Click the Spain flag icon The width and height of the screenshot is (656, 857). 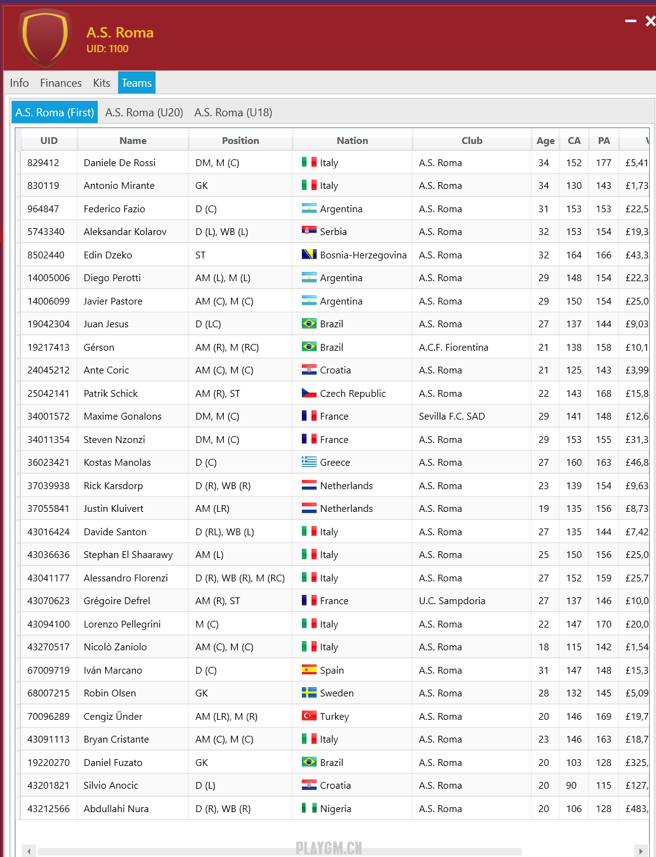click(309, 670)
